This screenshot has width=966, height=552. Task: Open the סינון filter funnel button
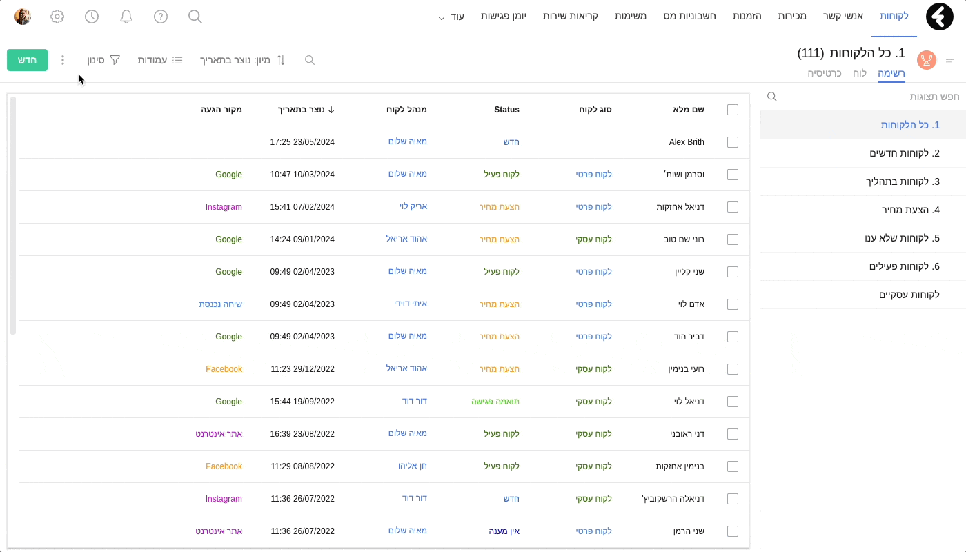104,60
